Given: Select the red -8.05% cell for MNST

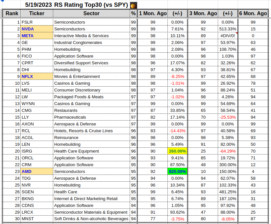Looking at the screenshot, I should [x=228, y=219].
